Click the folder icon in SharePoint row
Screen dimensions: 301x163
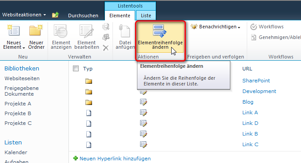[x=88, y=81]
